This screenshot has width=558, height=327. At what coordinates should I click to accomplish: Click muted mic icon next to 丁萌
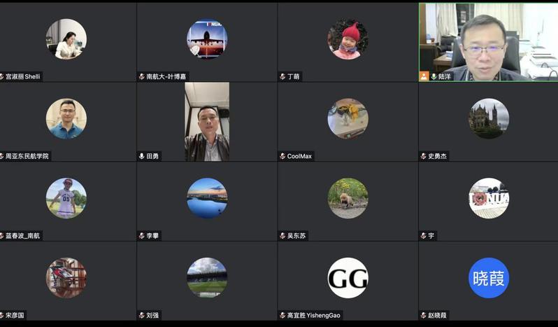pos(282,76)
